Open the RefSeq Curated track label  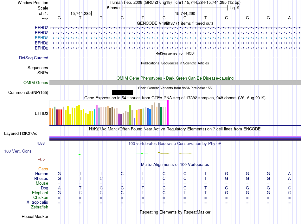[34, 58]
